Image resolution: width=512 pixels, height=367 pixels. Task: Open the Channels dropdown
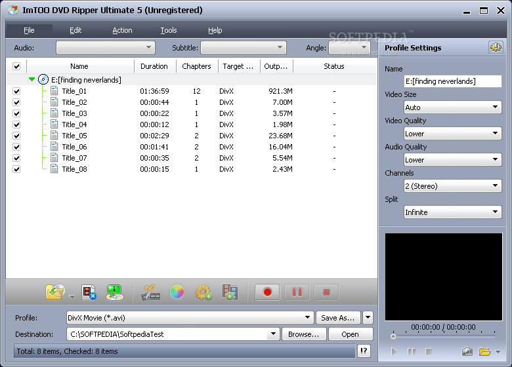click(x=452, y=185)
